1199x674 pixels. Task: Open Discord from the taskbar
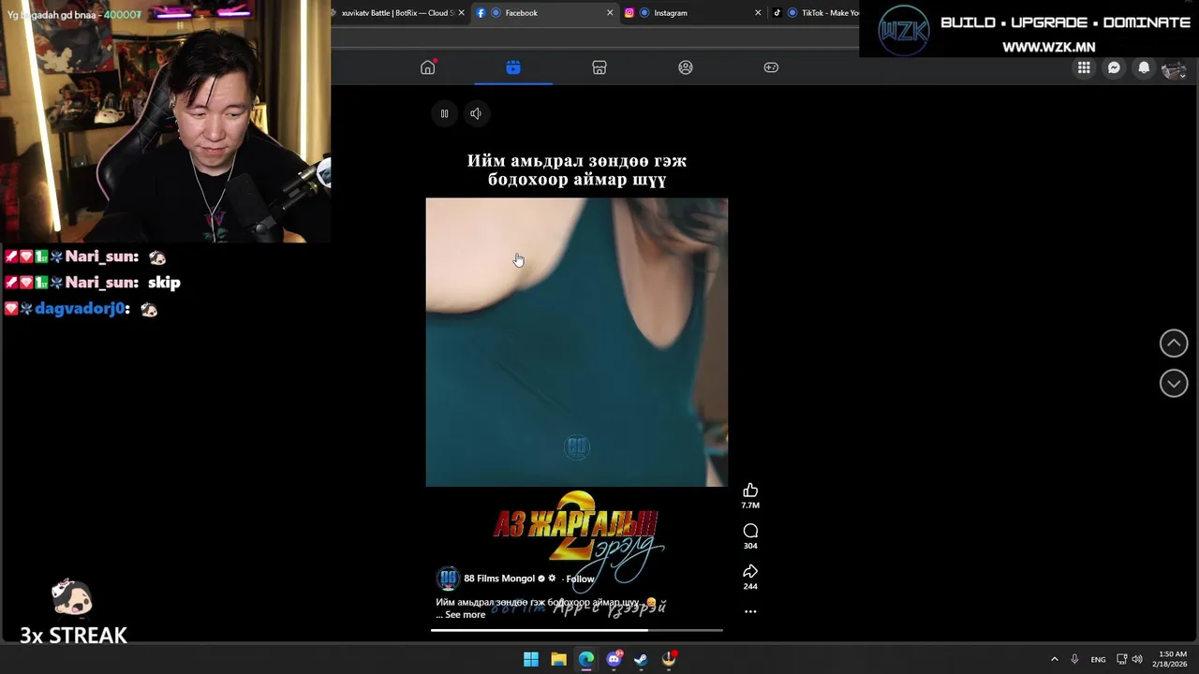(614, 659)
